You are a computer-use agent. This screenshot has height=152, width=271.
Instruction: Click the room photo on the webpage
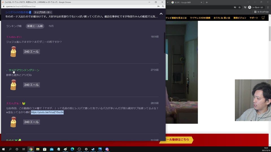(x=182, y=72)
